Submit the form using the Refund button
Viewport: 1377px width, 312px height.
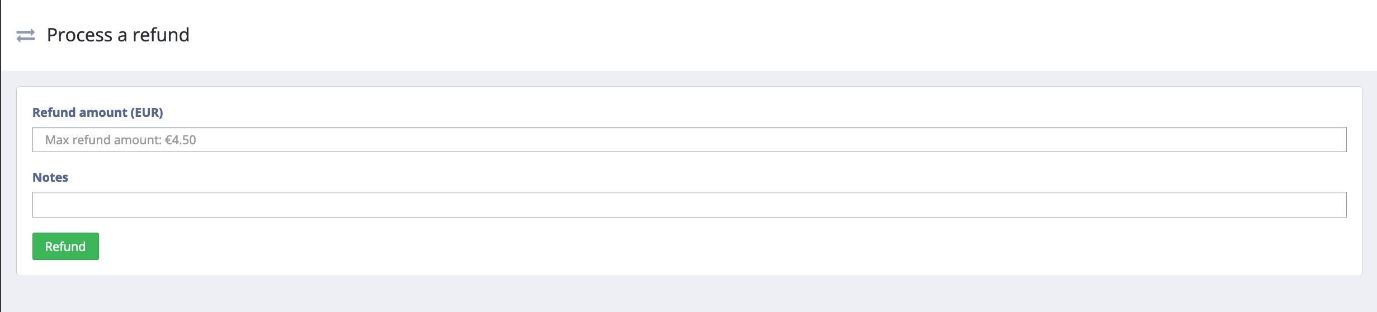click(65, 246)
